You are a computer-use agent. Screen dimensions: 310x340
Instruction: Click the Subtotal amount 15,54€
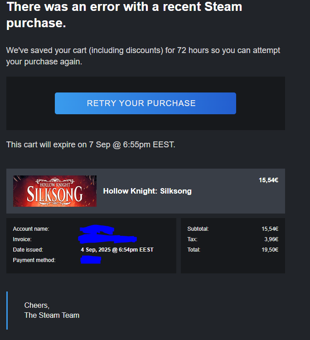(x=270, y=229)
